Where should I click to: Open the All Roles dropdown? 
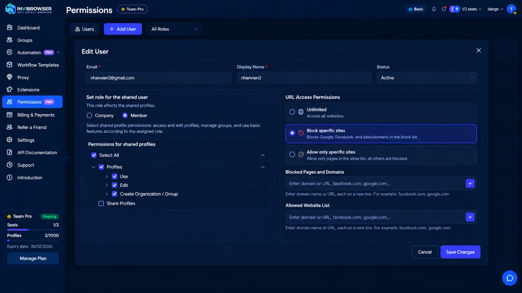pyautogui.click(x=174, y=29)
